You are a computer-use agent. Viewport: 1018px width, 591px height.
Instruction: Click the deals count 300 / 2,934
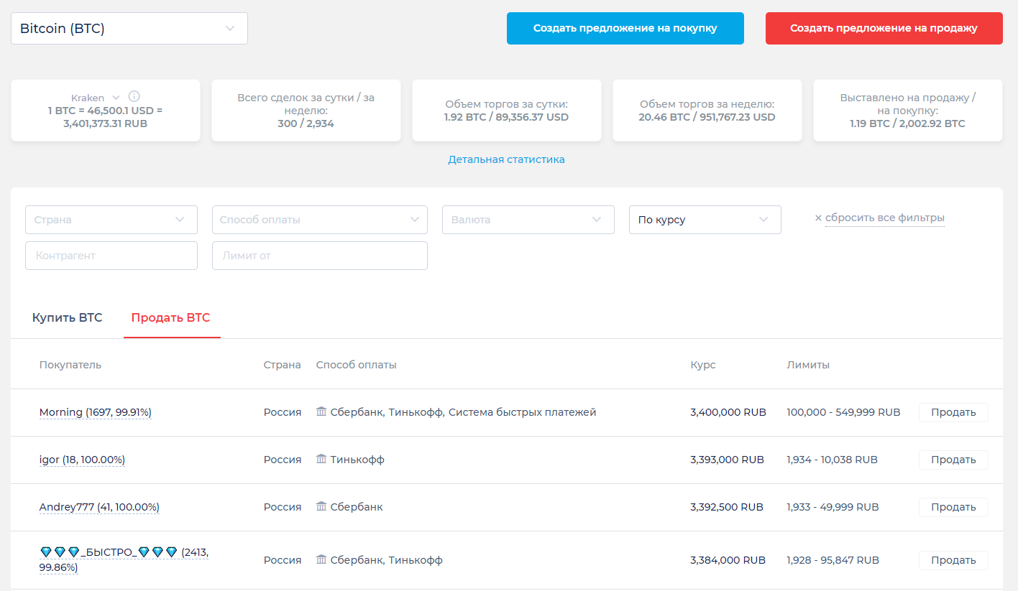pos(306,124)
